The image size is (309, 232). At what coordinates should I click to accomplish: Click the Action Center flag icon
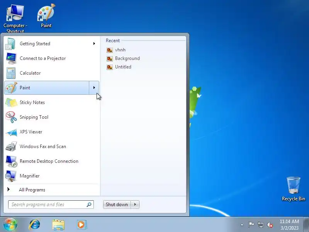251,225
